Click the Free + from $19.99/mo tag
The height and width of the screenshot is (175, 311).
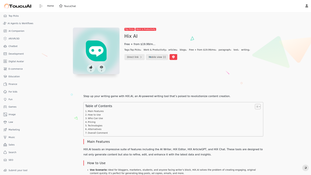(x=202, y=50)
